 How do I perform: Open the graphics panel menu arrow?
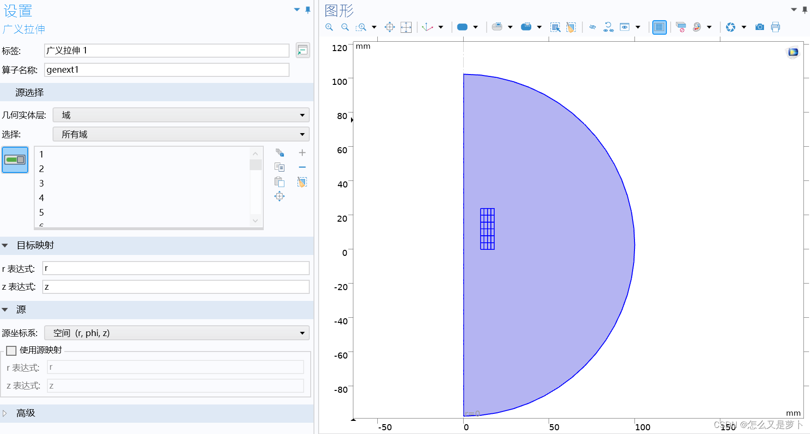(794, 10)
